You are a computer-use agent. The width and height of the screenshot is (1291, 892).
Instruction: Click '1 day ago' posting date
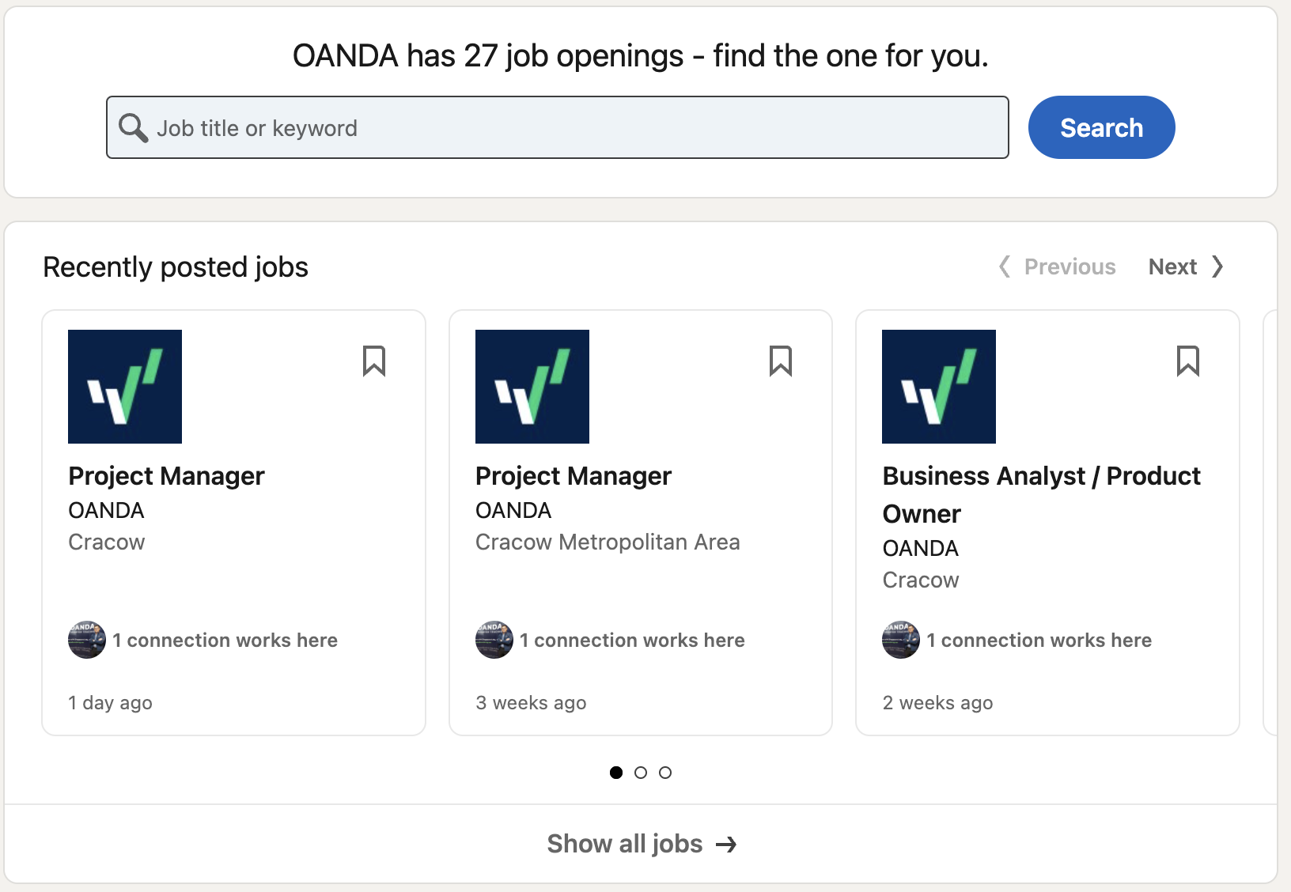pyautogui.click(x=110, y=703)
